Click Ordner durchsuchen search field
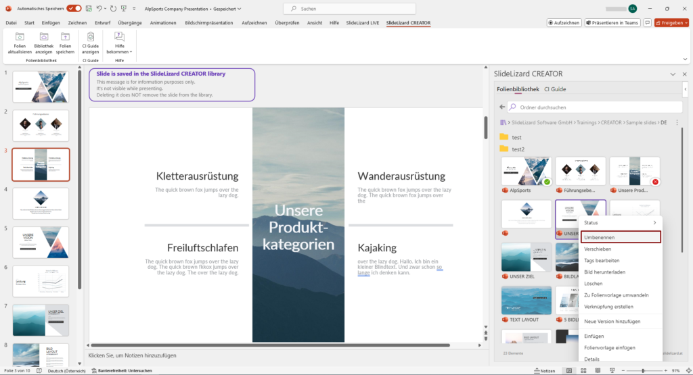Screen dimensions: 693x375 point(595,107)
